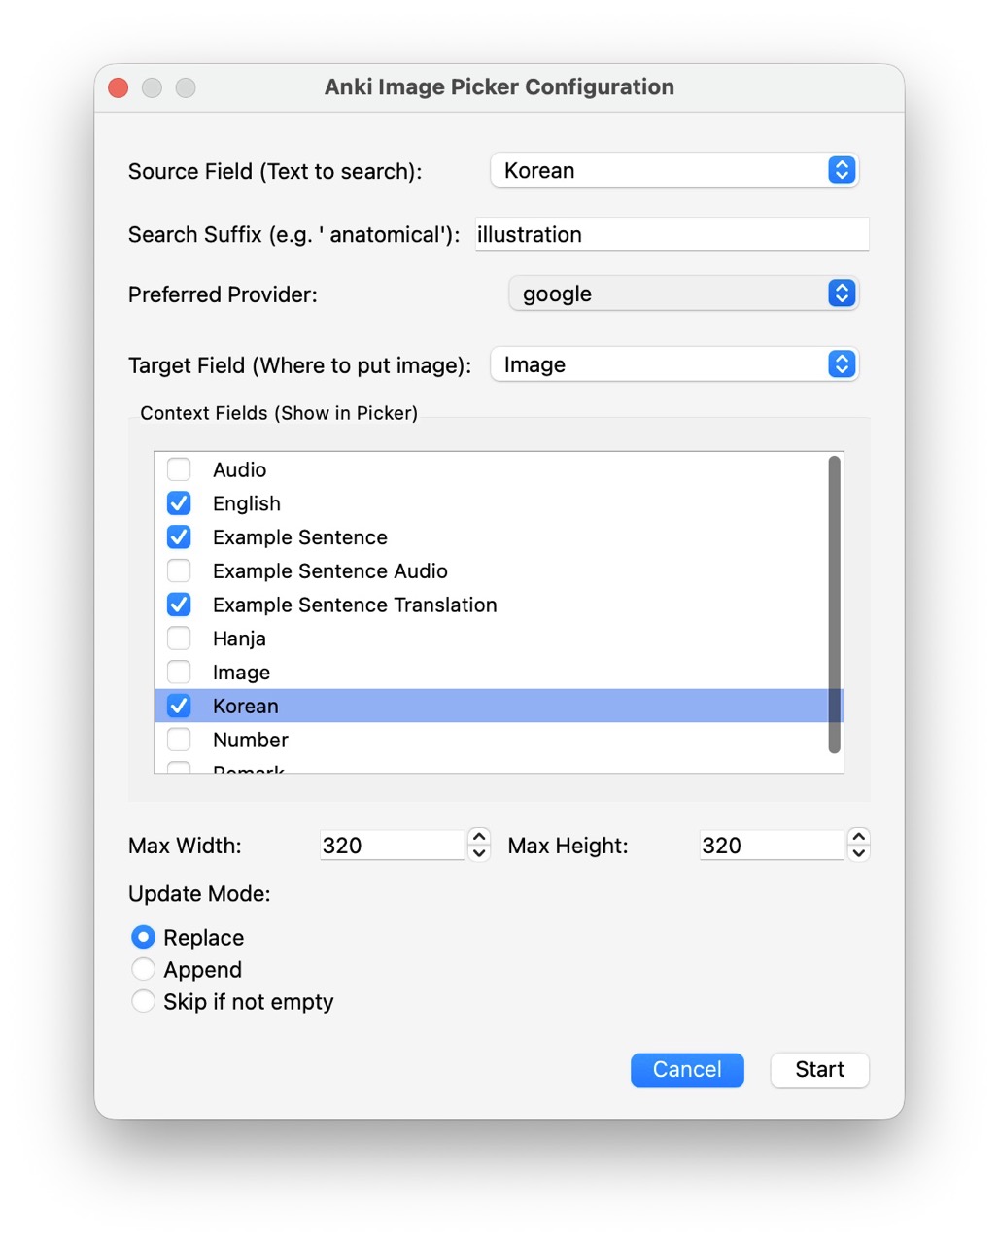Image resolution: width=999 pixels, height=1244 pixels.
Task: Click the Cancel button
Action: 687,1069
